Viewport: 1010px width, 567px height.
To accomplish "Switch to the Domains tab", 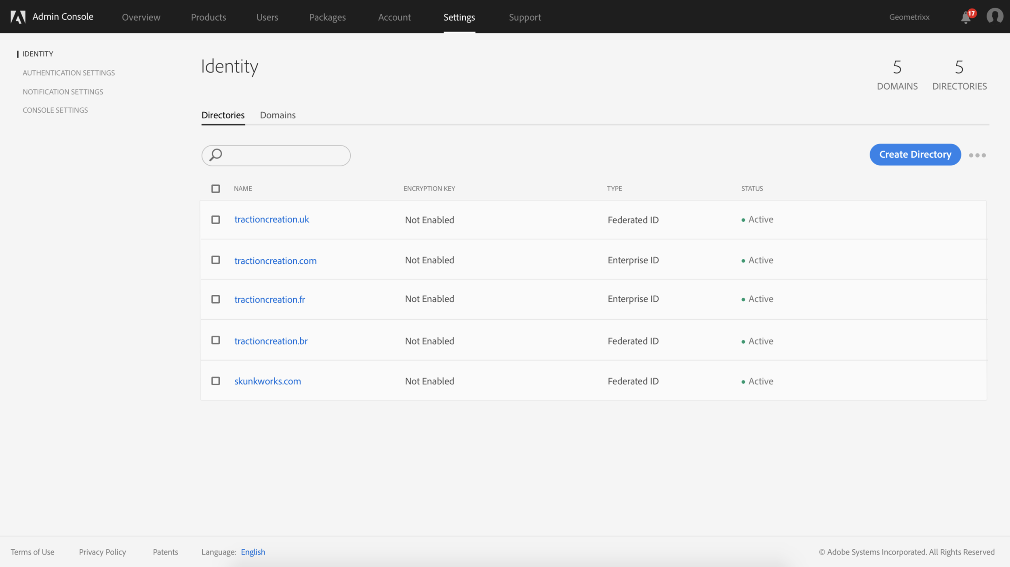I will 278,115.
